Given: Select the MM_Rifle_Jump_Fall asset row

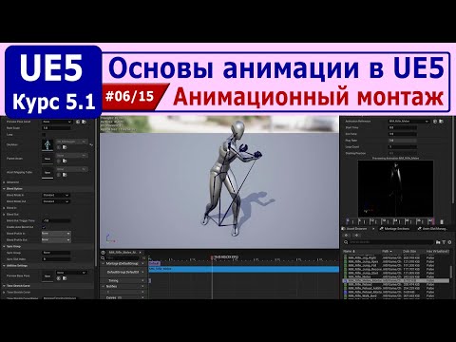Looking at the screenshot, I should pos(396,266).
